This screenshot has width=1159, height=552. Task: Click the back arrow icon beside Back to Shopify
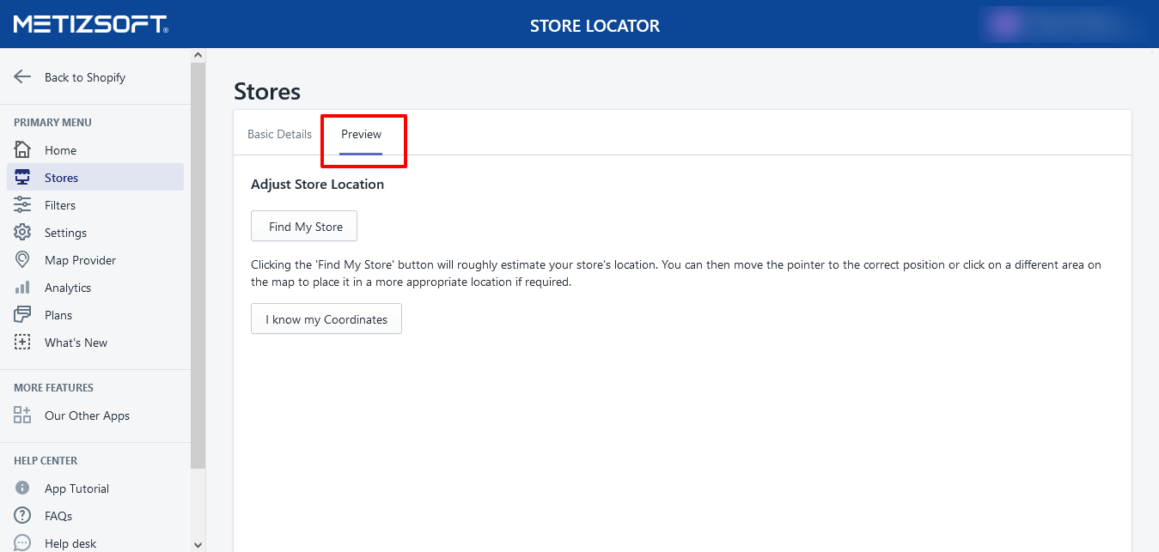22,76
